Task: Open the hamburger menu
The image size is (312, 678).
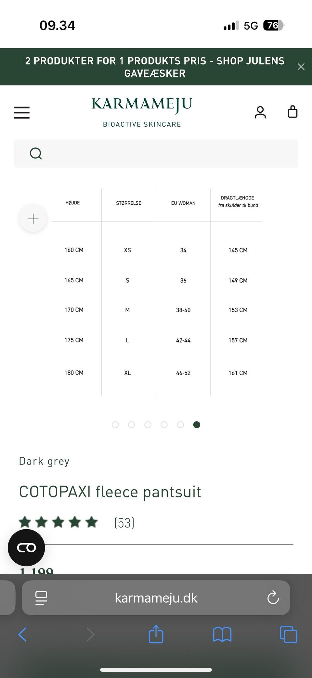Action: tap(22, 112)
